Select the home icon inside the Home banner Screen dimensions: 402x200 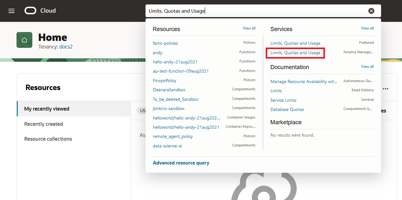tap(24, 40)
